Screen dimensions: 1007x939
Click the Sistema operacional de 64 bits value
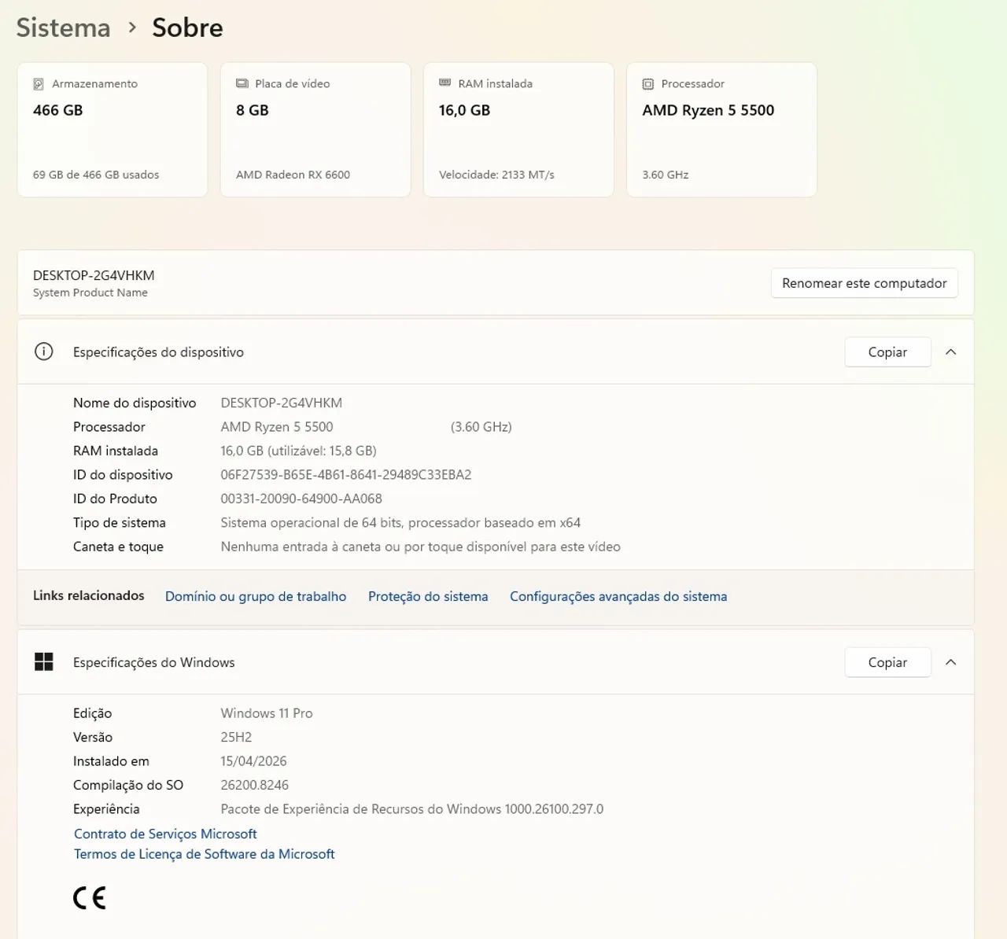click(x=400, y=522)
